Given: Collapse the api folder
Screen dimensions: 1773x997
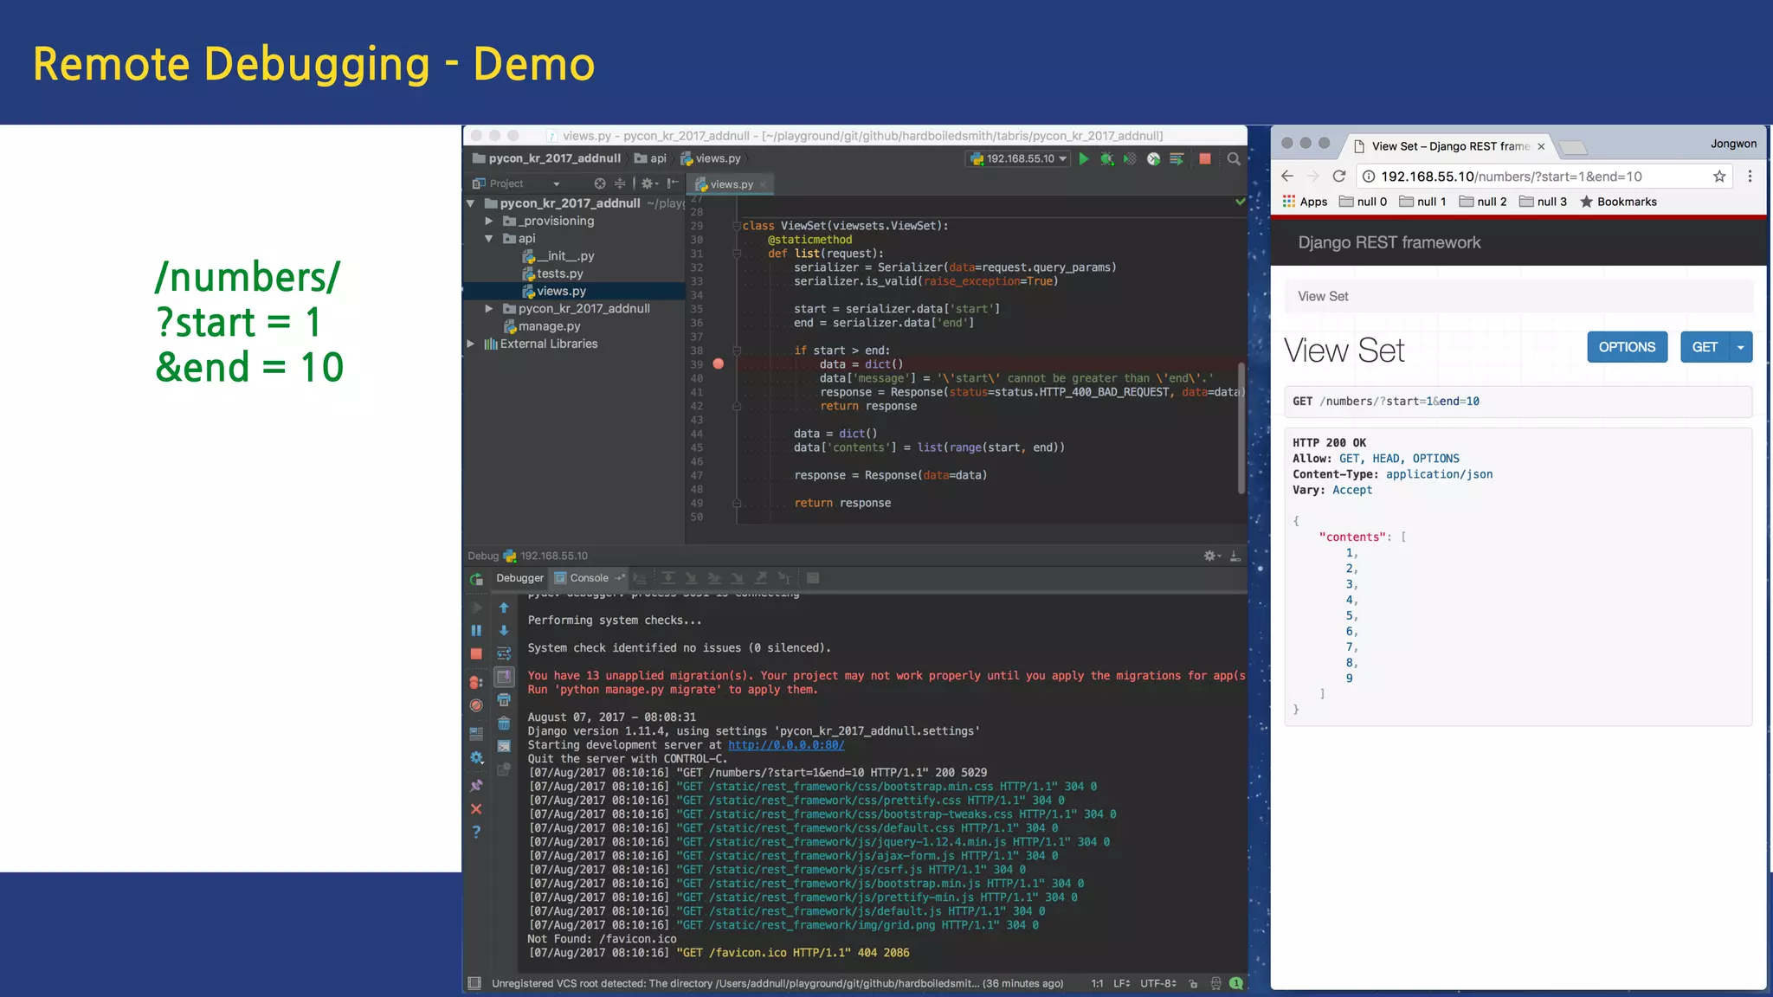Looking at the screenshot, I should (x=488, y=239).
